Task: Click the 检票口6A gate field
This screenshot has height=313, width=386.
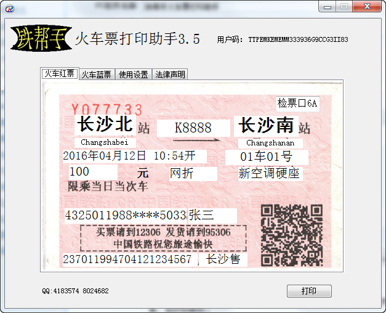Action: click(x=297, y=103)
